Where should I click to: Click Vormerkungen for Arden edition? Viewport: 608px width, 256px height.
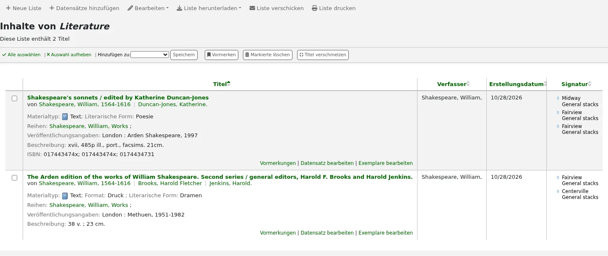coord(278,232)
